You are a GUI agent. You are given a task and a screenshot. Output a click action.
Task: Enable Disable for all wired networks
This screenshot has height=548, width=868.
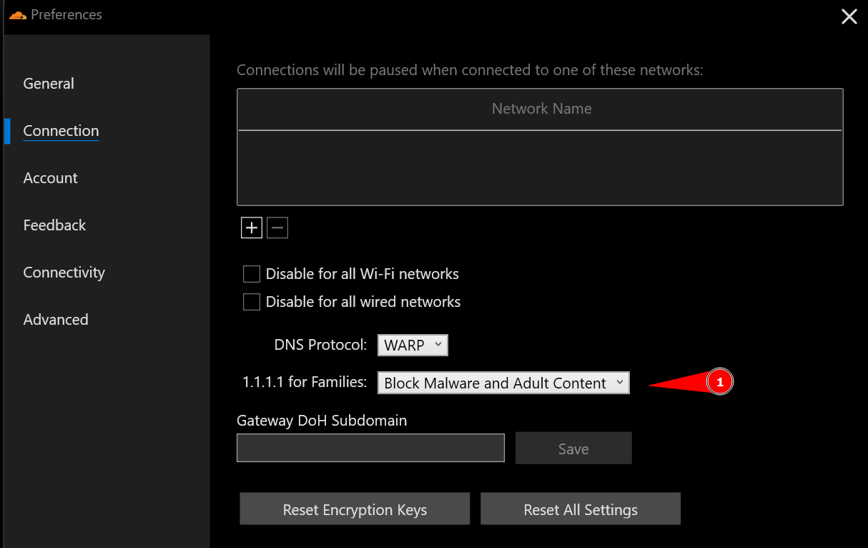pyautogui.click(x=251, y=301)
